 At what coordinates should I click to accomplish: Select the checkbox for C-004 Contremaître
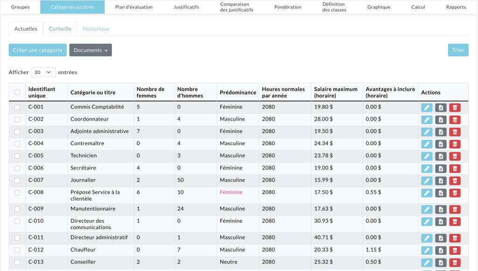pos(17,143)
